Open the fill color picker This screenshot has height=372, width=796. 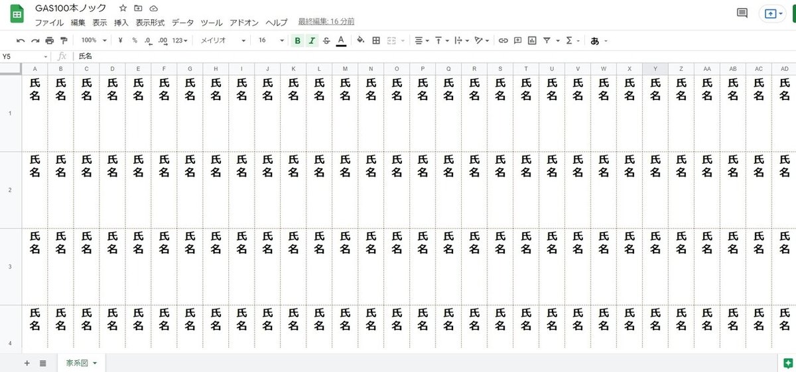click(361, 40)
